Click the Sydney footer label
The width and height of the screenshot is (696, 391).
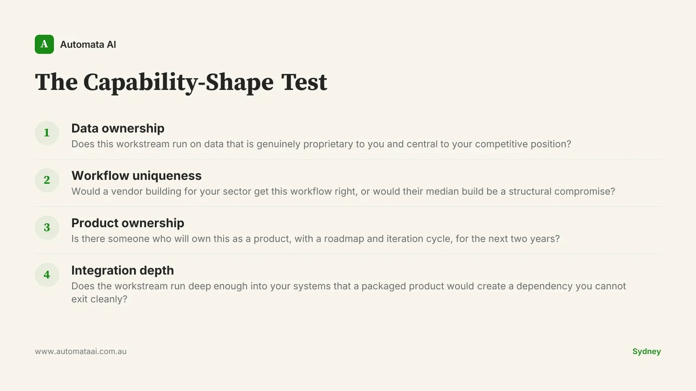tap(646, 351)
